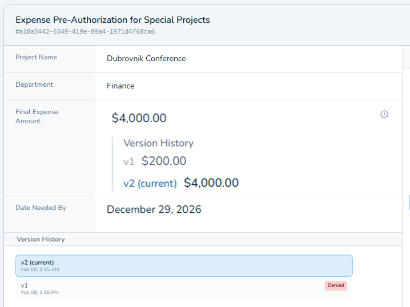The image size is (410, 307).
Task: Click the Department field label
Action: coord(34,84)
